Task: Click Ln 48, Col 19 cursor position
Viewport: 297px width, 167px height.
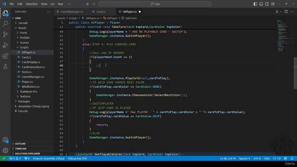Action: (228, 159)
